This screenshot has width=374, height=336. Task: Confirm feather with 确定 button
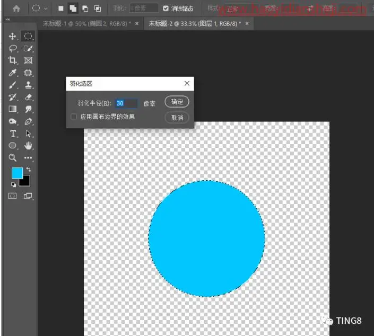point(177,102)
